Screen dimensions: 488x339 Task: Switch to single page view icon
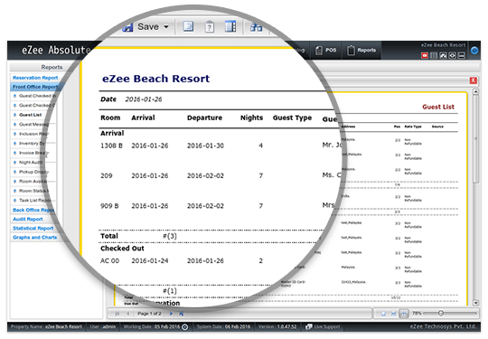383,314
